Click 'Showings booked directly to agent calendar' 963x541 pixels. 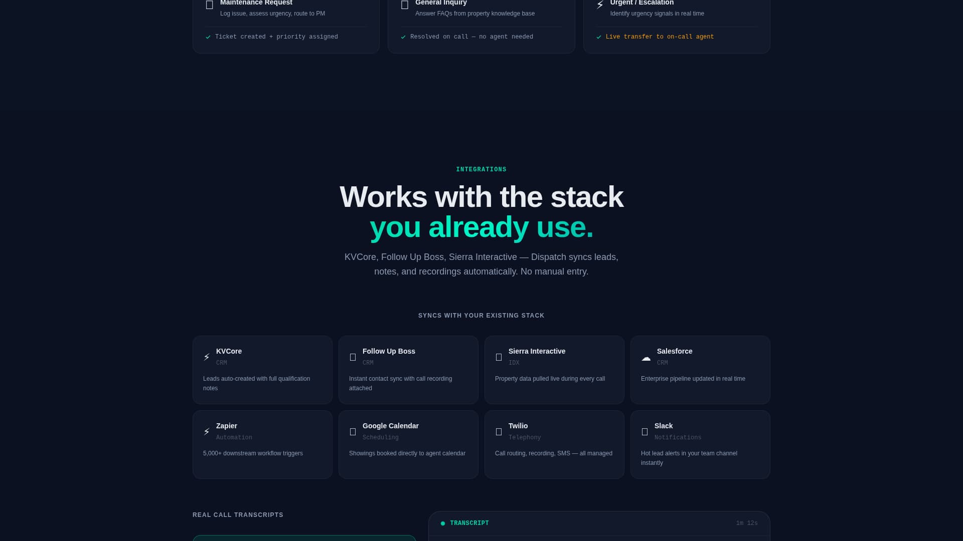407,453
